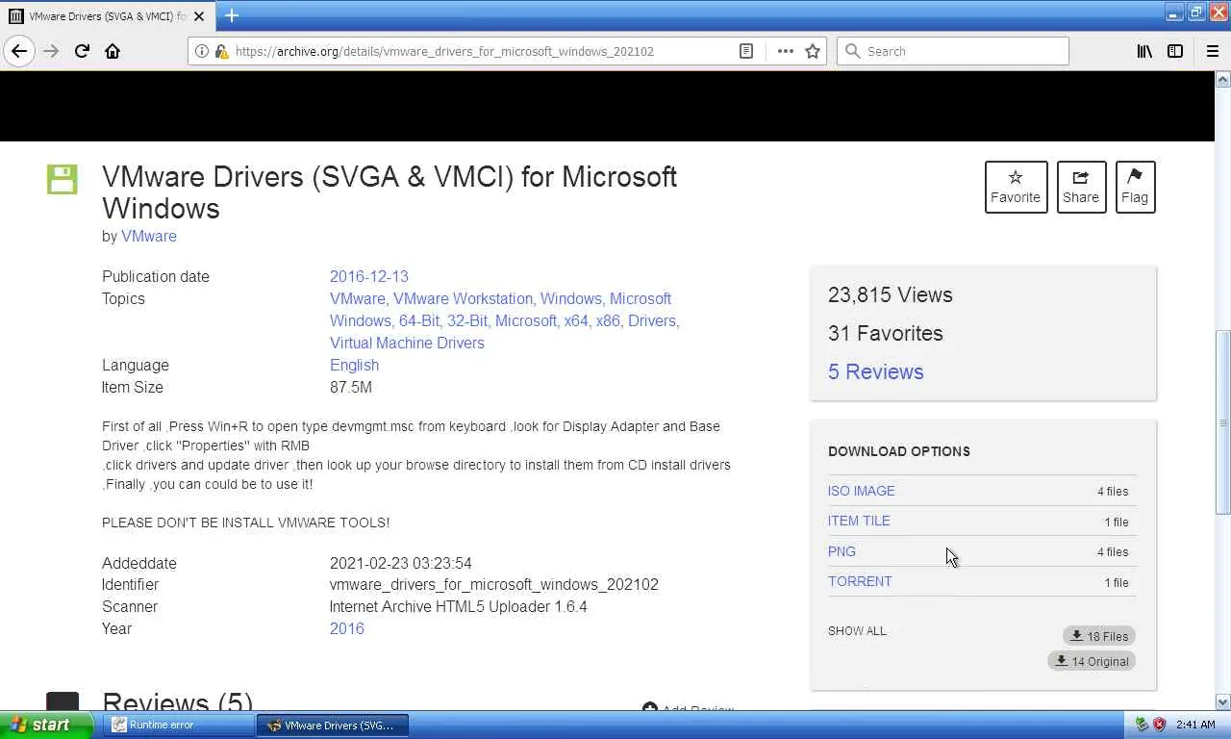Show site information icon in address bar
The image size is (1231, 739).
pyautogui.click(x=202, y=51)
